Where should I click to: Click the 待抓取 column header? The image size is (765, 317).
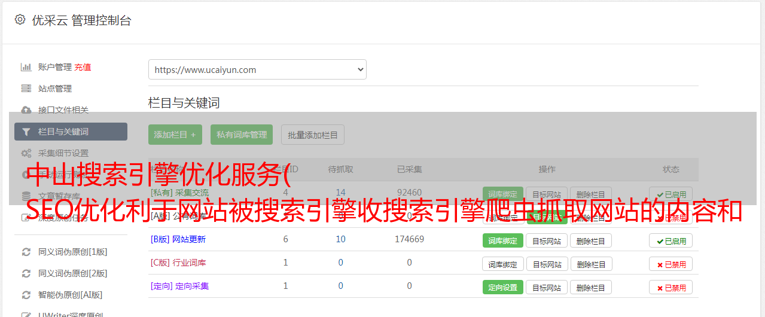click(341, 169)
